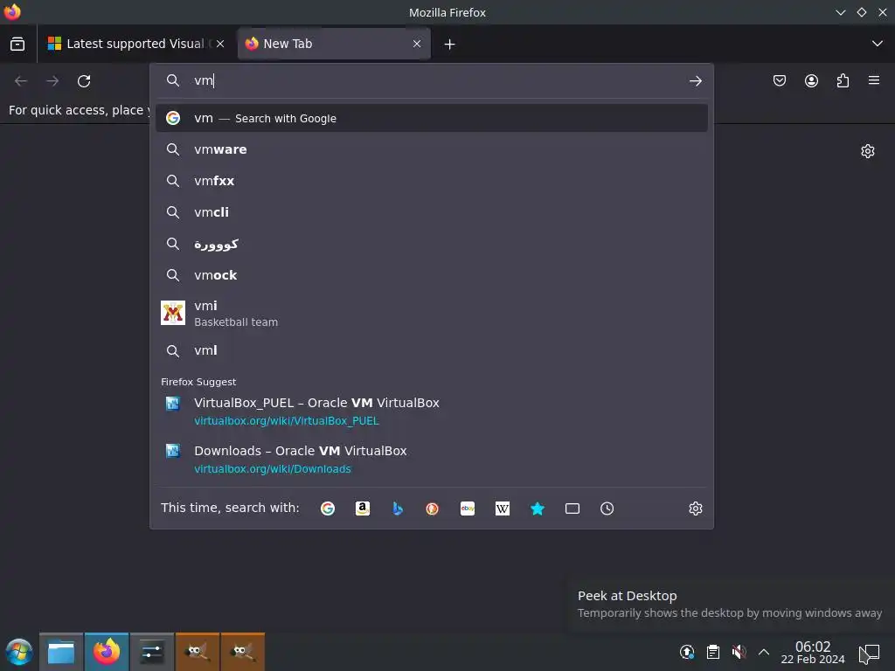Switch to Latest supported Visual C tab
895x671 pixels.
[x=135, y=44]
